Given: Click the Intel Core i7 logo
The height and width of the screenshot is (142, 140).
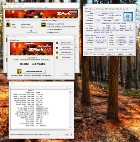Looking at the screenshot, I should 128,17.
